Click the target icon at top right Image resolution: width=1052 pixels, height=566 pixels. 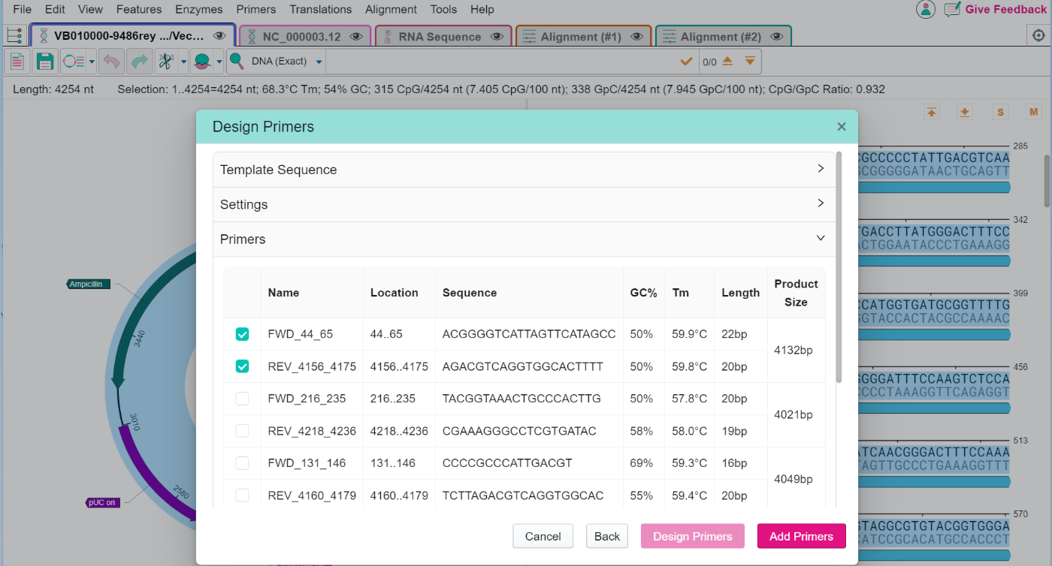pyautogui.click(x=1037, y=36)
